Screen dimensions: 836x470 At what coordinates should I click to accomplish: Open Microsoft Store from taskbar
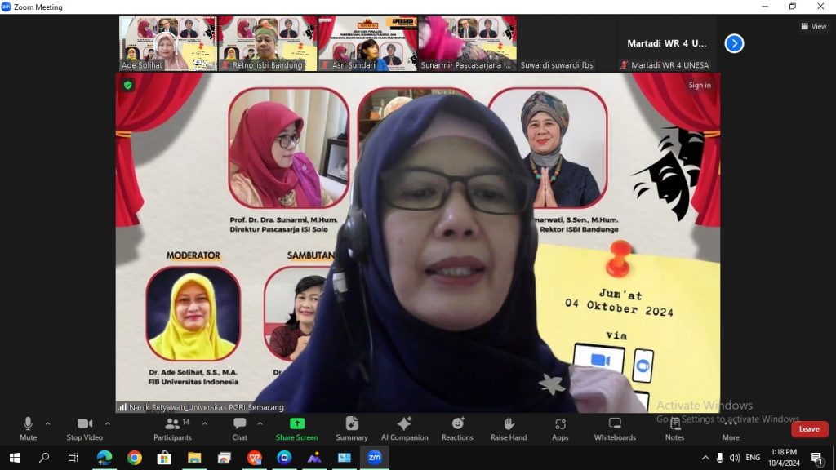[164, 458]
